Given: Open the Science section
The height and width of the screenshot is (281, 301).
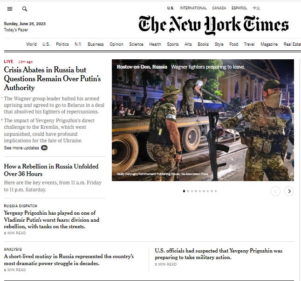Looking at the screenshot, I should (x=136, y=44).
